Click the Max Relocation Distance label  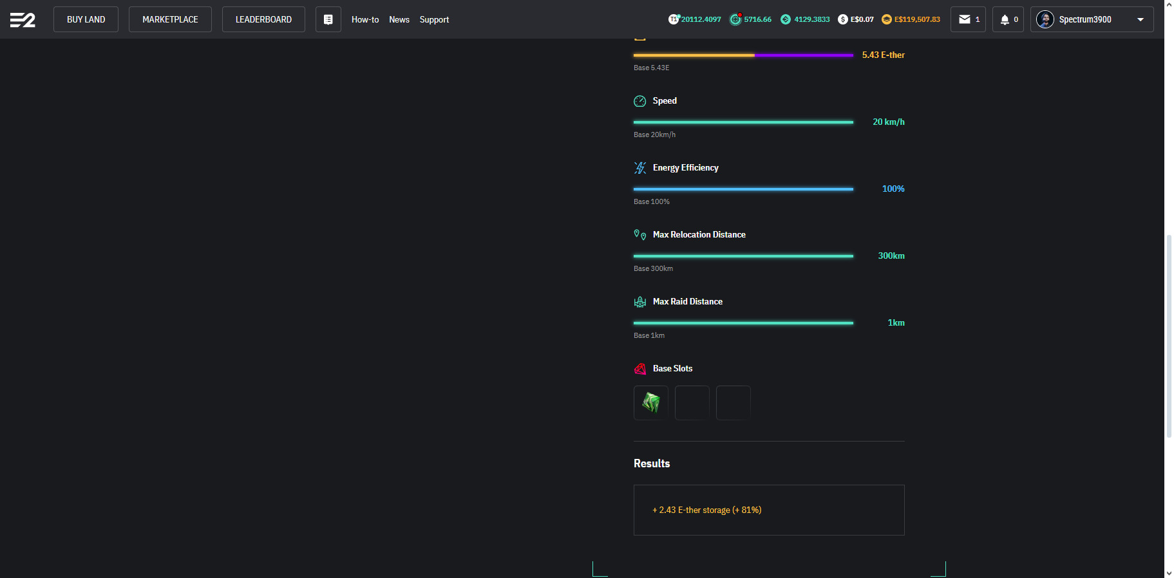(x=699, y=234)
